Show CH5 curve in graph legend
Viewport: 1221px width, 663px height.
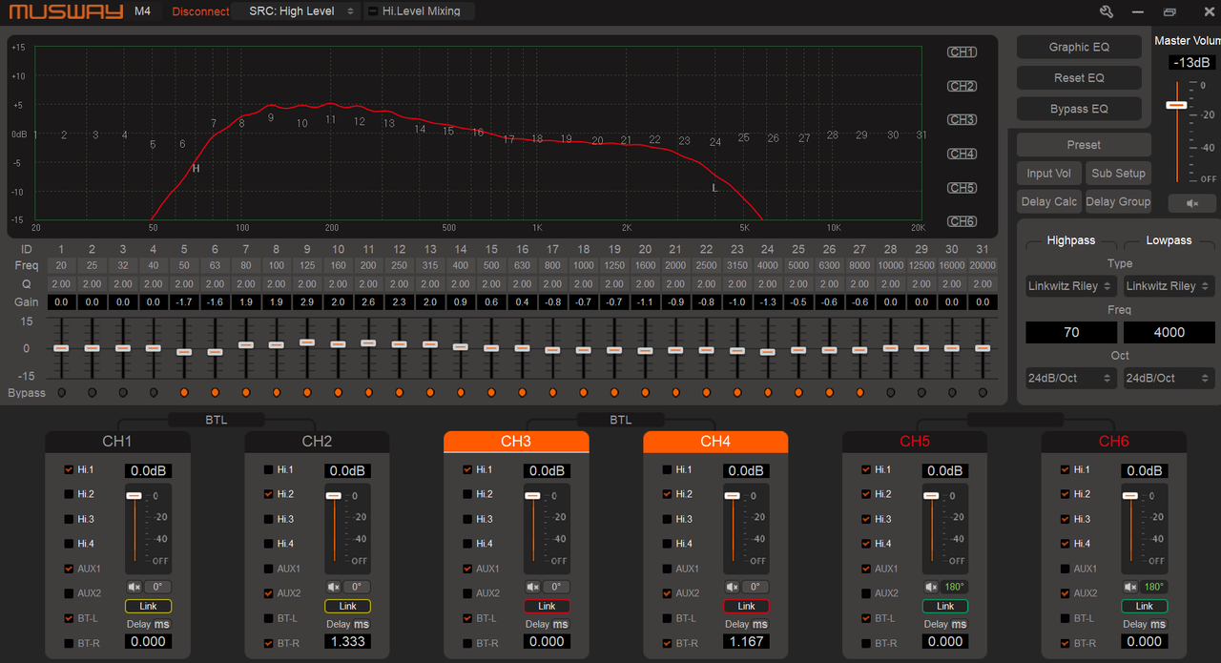[962, 188]
